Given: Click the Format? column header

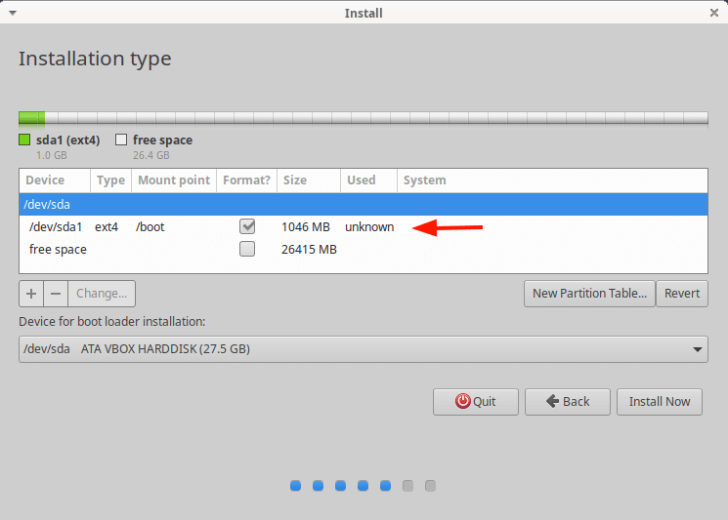Looking at the screenshot, I should click(x=246, y=180).
